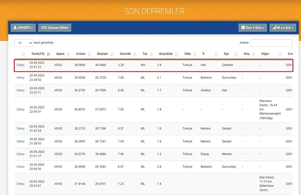Viewport: 301px width, 195px height.
Task: Select longitude value 44.0660
Action: [101, 65]
